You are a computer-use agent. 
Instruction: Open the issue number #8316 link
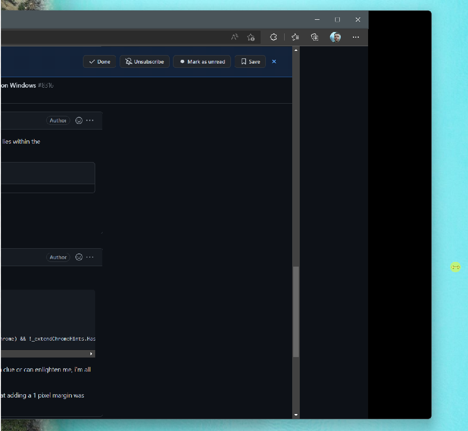[x=46, y=85]
